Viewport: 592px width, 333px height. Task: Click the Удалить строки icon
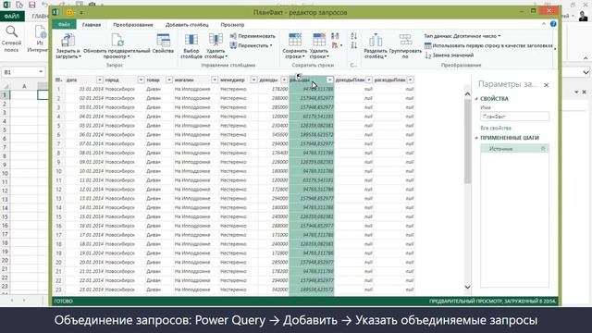[319, 40]
